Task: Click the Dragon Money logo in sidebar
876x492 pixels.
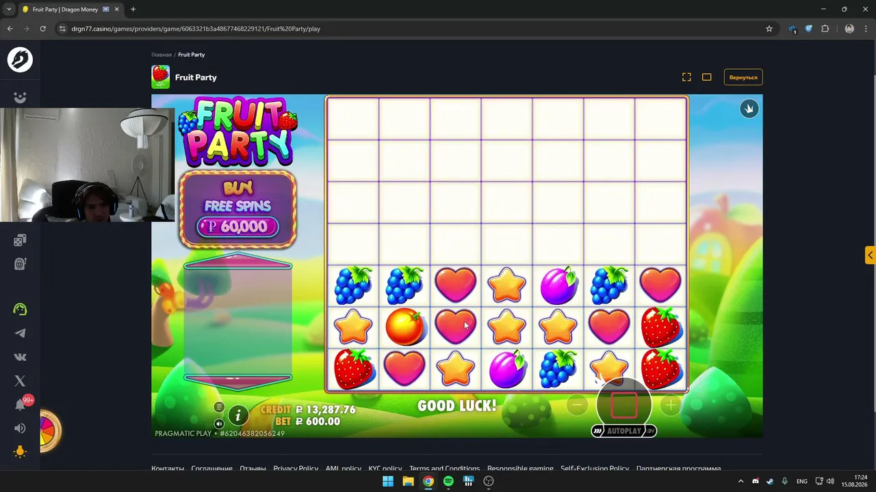Action: (20, 59)
